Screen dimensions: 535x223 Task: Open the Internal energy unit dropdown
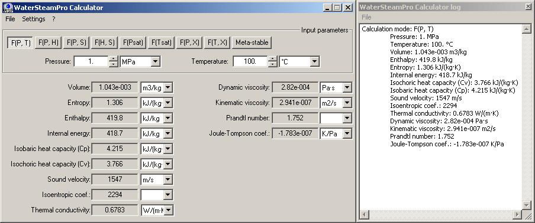click(168, 133)
